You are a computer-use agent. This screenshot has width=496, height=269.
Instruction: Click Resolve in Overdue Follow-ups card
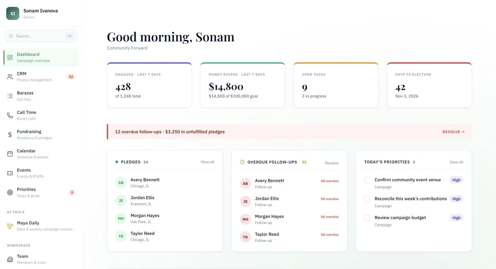332,163
